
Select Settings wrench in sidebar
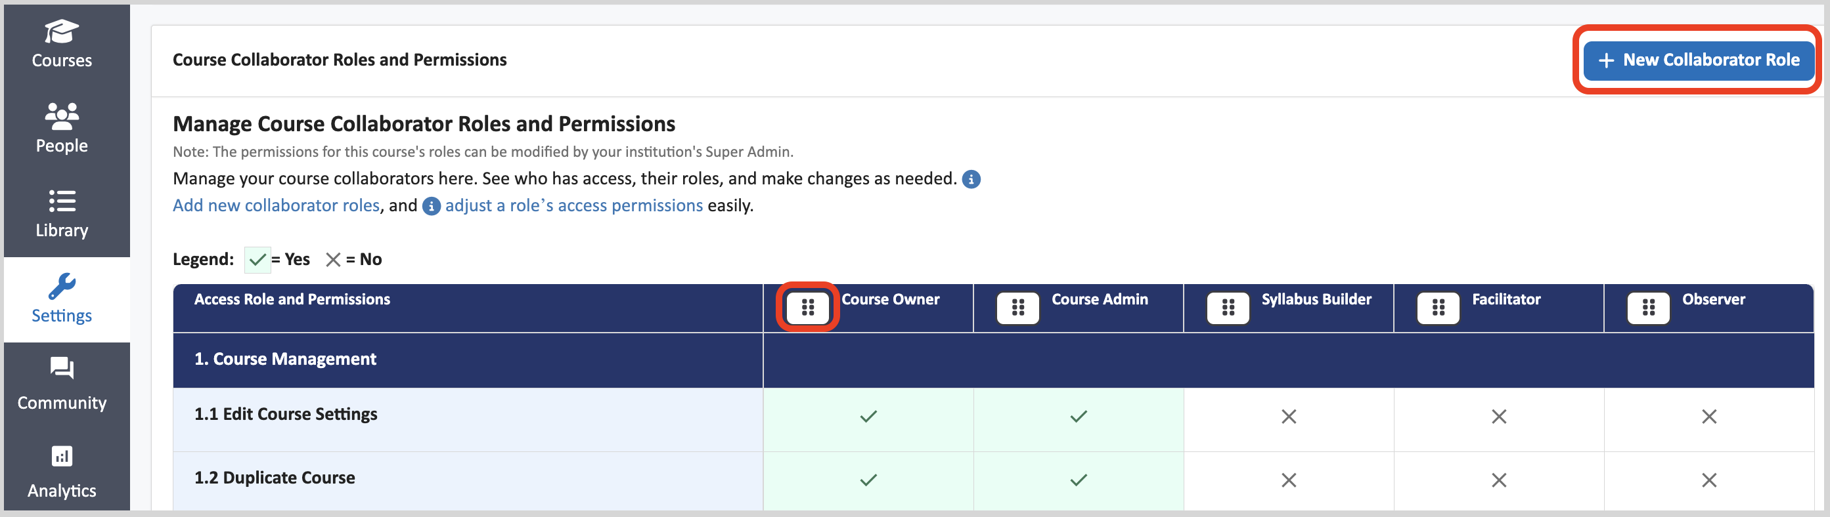(x=62, y=299)
